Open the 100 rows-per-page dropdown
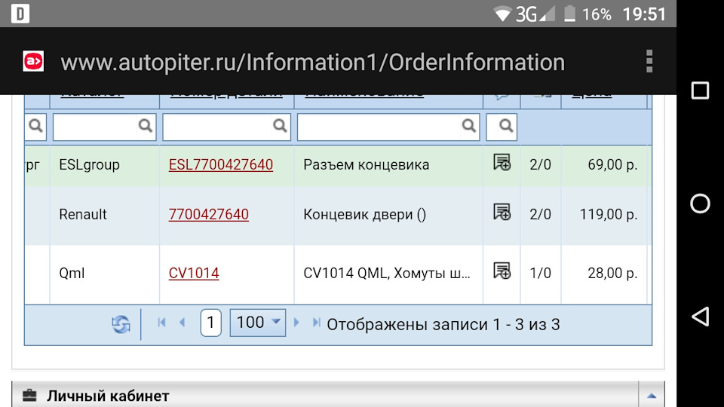The width and height of the screenshot is (724, 407). (258, 323)
